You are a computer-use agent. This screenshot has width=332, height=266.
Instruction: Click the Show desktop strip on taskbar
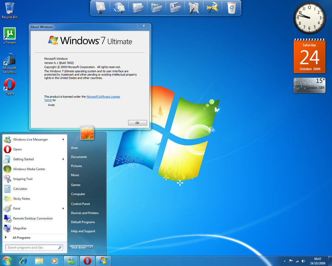pyautogui.click(x=330, y=261)
